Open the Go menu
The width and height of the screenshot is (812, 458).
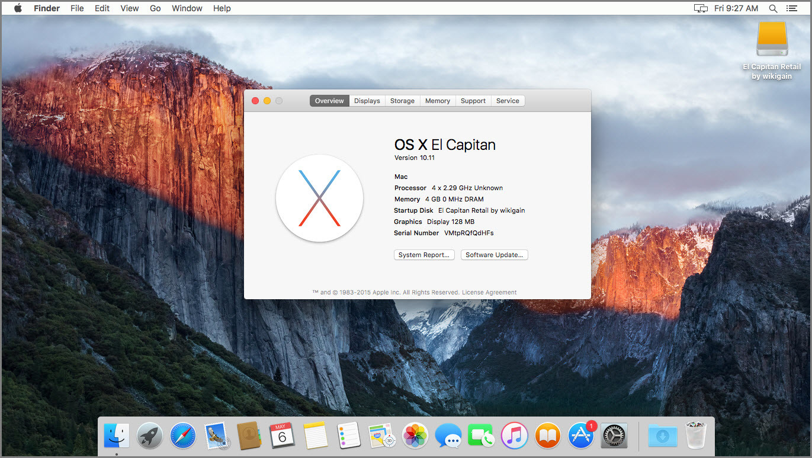(x=155, y=8)
